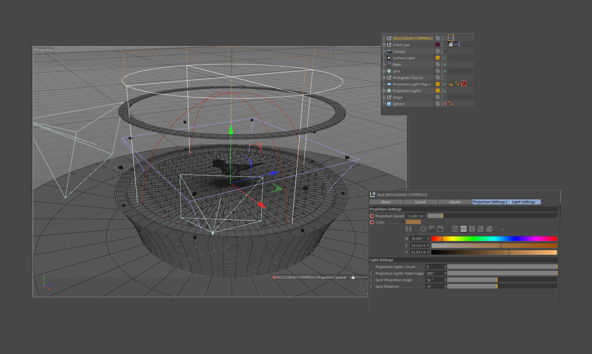Open the color swatches mode icon

pyautogui.click(x=489, y=229)
